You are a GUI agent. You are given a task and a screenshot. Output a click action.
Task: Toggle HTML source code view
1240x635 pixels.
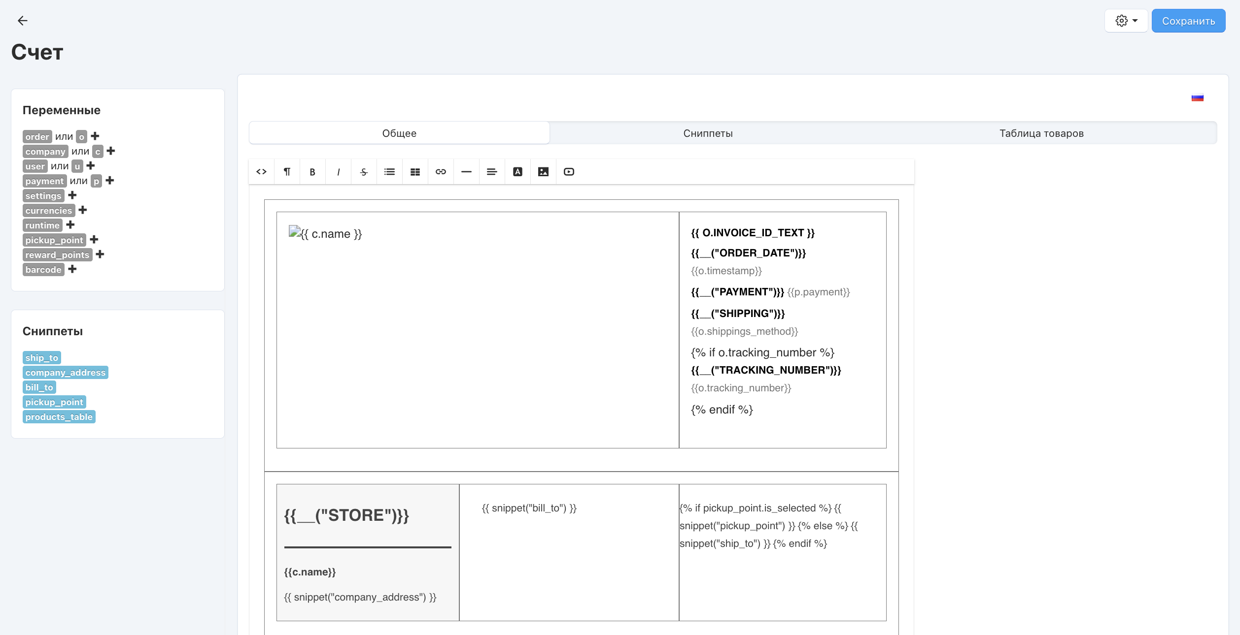[x=261, y=172]
